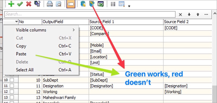Tick the checkbox in row 10

pos(12,80)
